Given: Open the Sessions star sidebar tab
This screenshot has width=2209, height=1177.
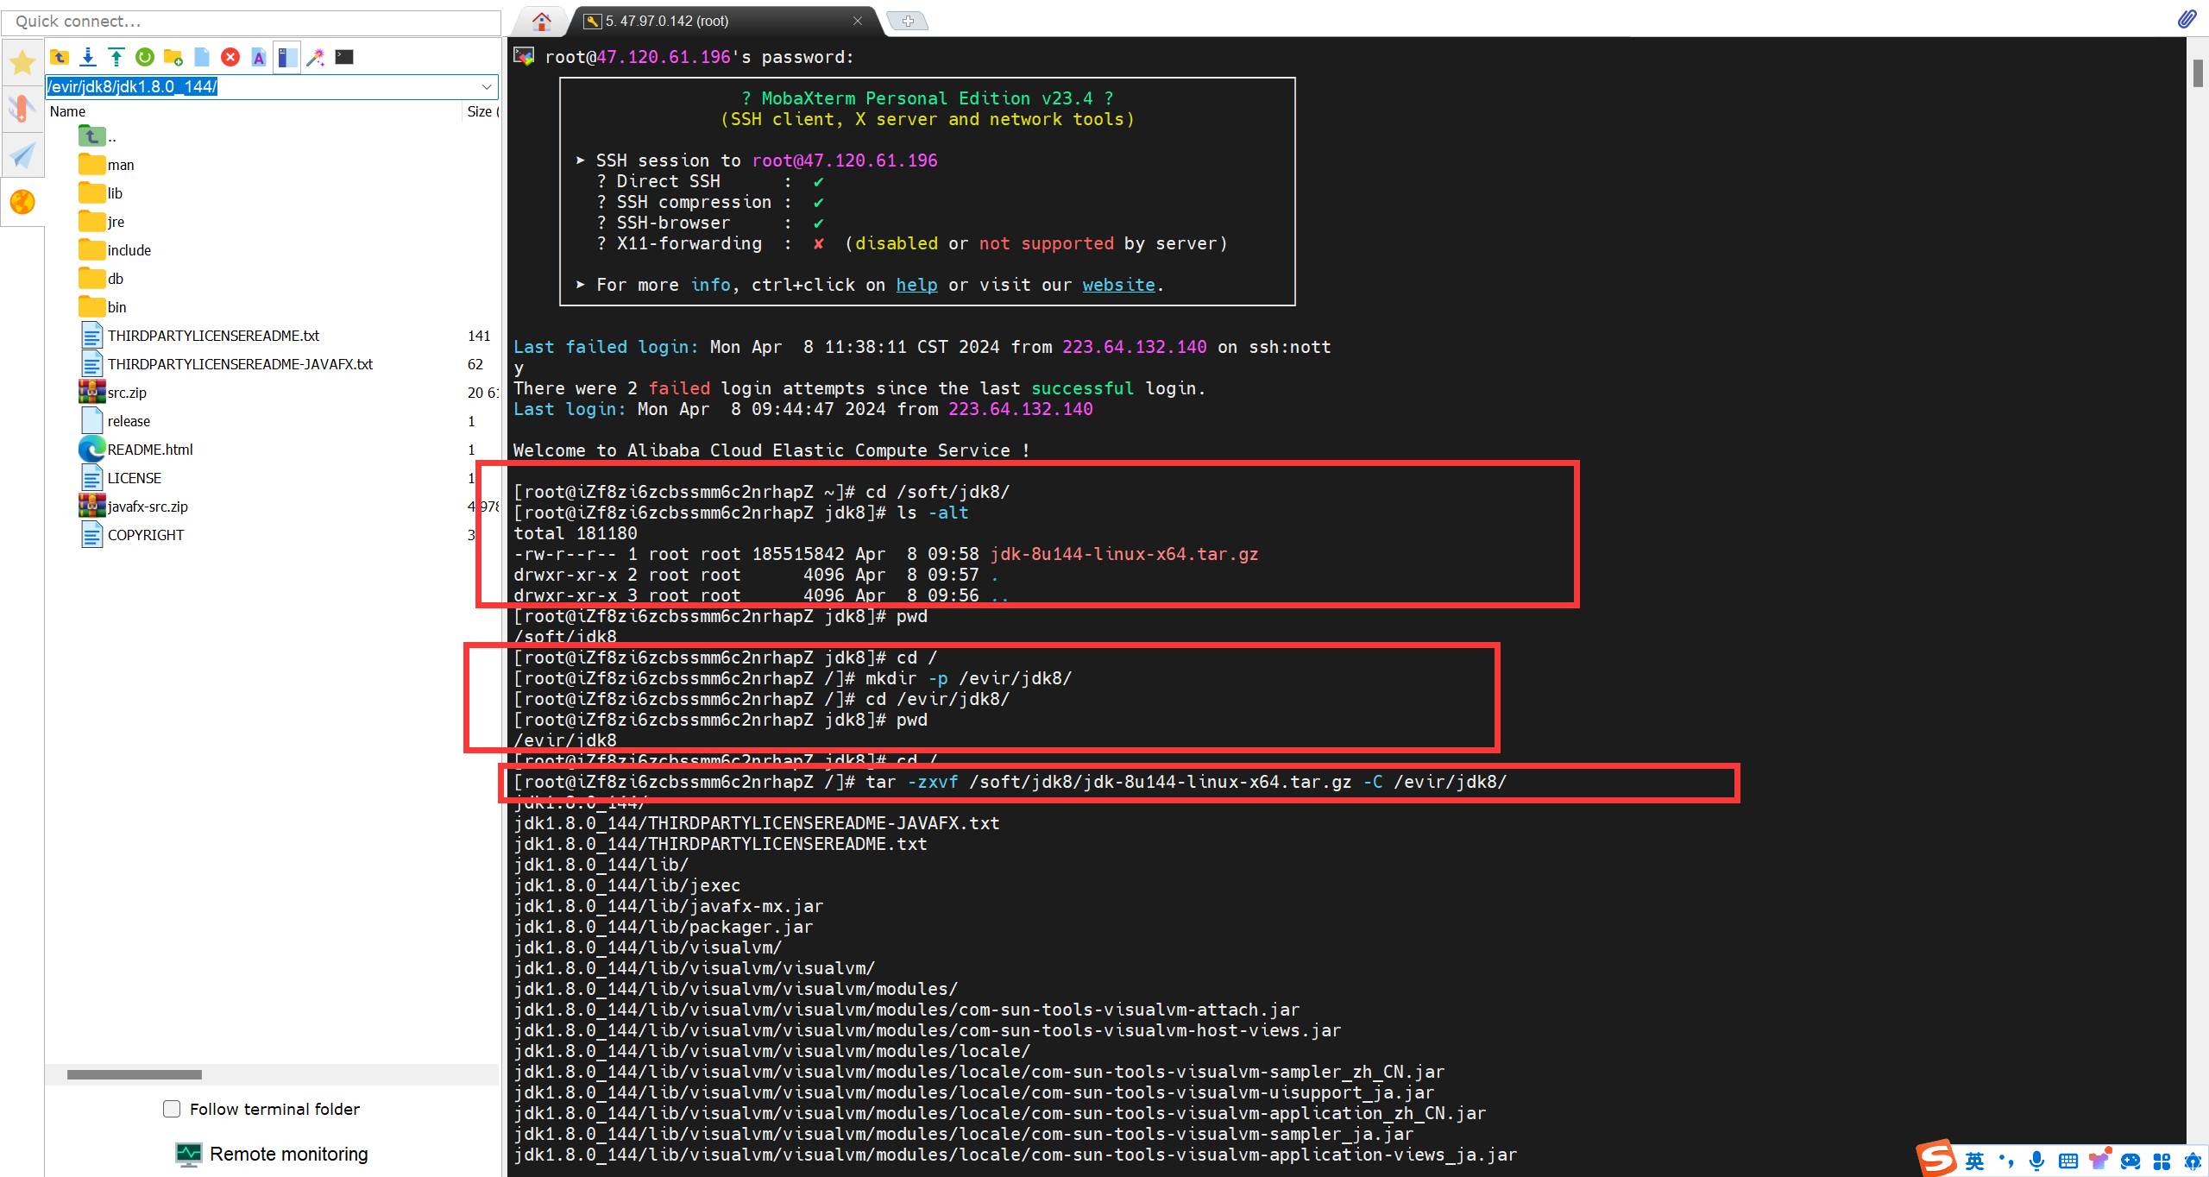Looking at the screenshot, I should pos(22,61).
